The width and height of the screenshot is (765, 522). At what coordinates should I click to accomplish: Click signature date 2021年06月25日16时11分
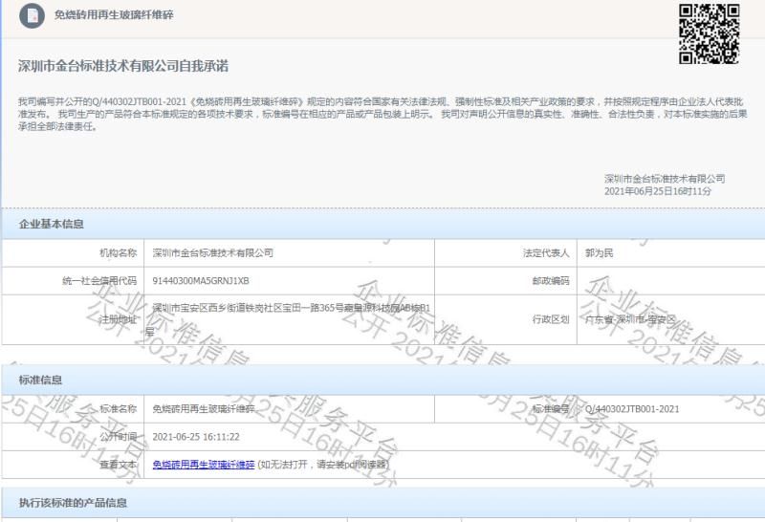tap(658, 191)
